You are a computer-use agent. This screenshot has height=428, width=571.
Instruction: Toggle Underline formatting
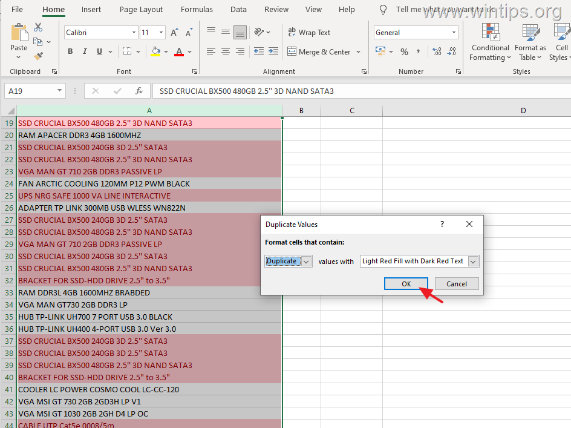pyautogui.click(x=99, y=52)
